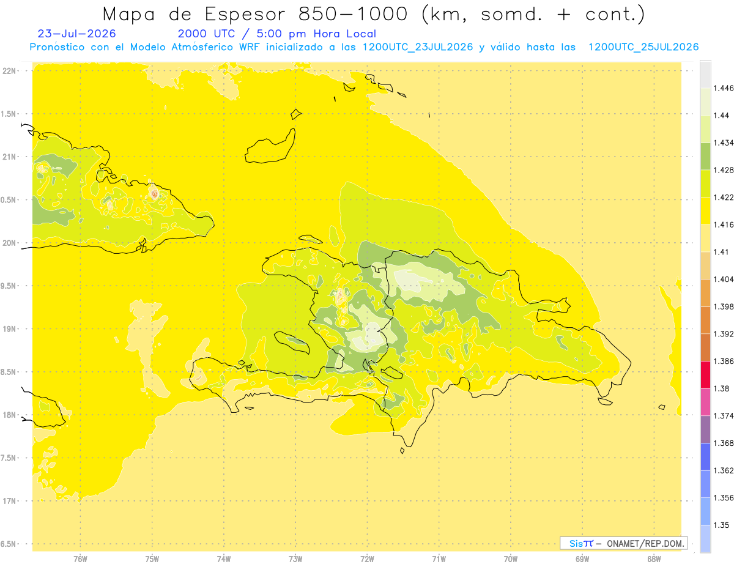Select the blue legend band 1.362 to 1.368

(705, 457)
